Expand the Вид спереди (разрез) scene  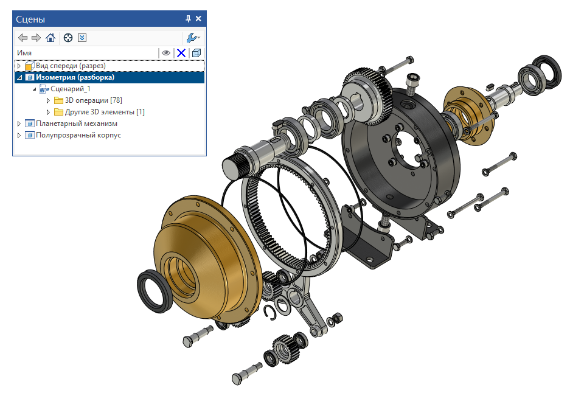pyautogui.click(x=19, y=66)
